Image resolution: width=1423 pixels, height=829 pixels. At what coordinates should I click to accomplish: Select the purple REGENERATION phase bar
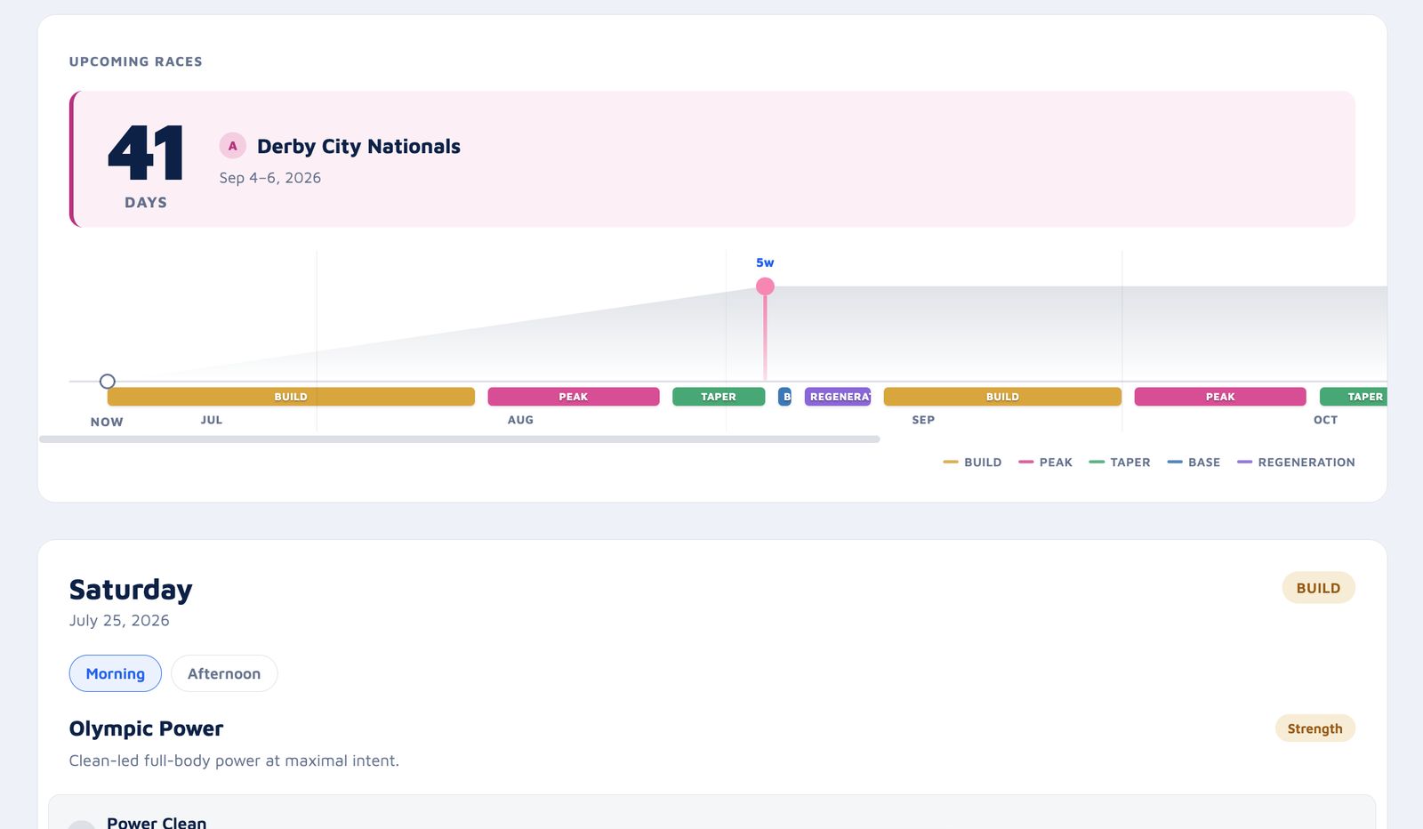click(838, 397)
